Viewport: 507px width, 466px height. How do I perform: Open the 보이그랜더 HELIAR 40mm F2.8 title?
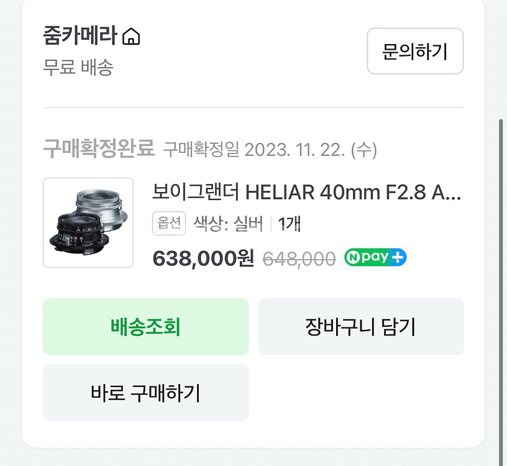click(x=306, y=193)
